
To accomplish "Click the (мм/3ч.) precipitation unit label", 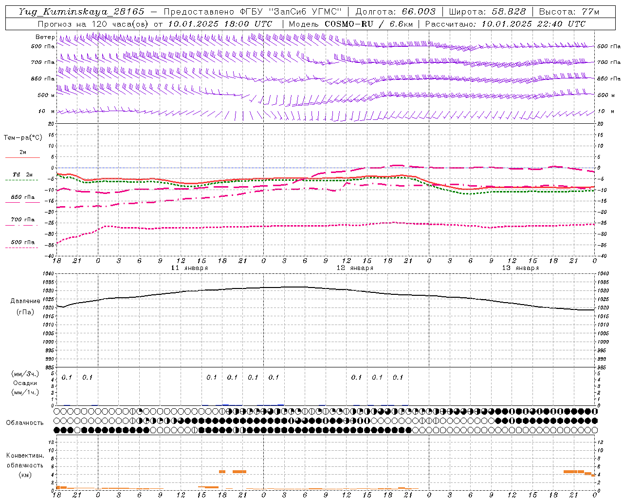I will click(25, 374).
